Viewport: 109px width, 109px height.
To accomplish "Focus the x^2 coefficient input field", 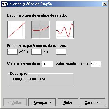I will [12, 52].
